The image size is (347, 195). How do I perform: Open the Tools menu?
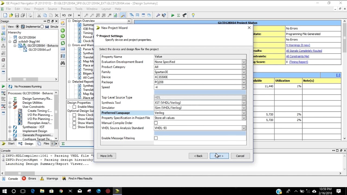pyautogui.click(x=79, y=9)
